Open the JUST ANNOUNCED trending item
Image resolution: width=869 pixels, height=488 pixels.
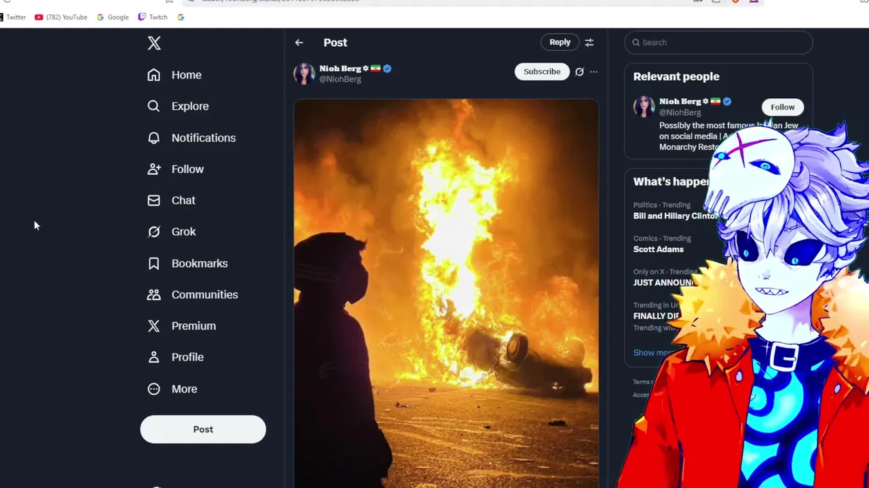coord(663,283)
